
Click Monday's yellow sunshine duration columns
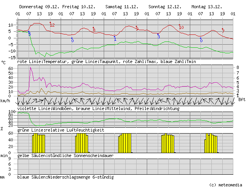tap(211, 143)
